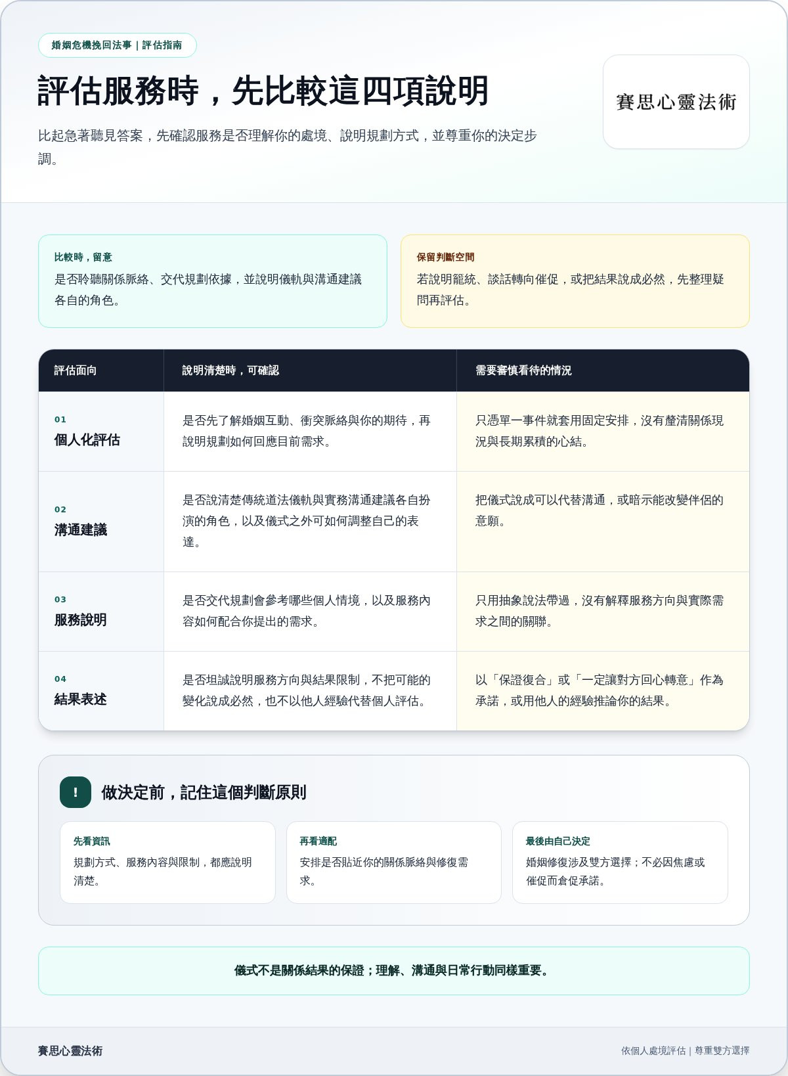This screenshot has height=1076, width=788.
Task: Click the exclamation mark icon badge
Action: pos(76,792)
